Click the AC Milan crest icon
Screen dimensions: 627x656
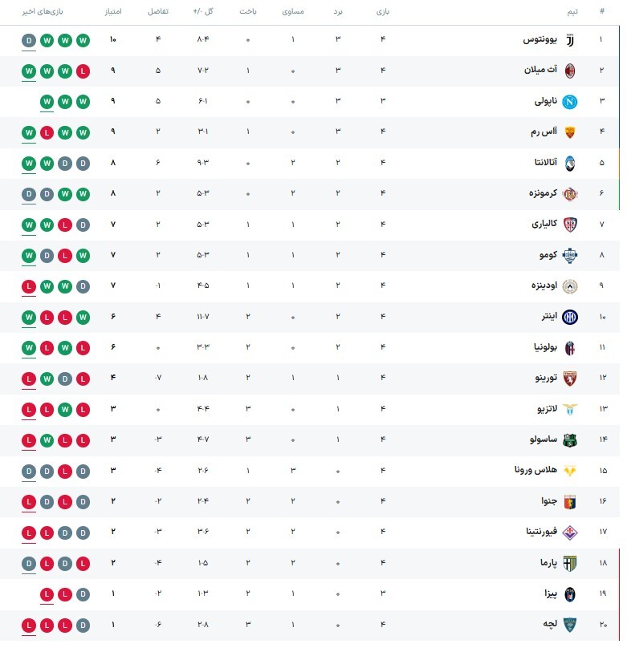click(x=570, y=71)
